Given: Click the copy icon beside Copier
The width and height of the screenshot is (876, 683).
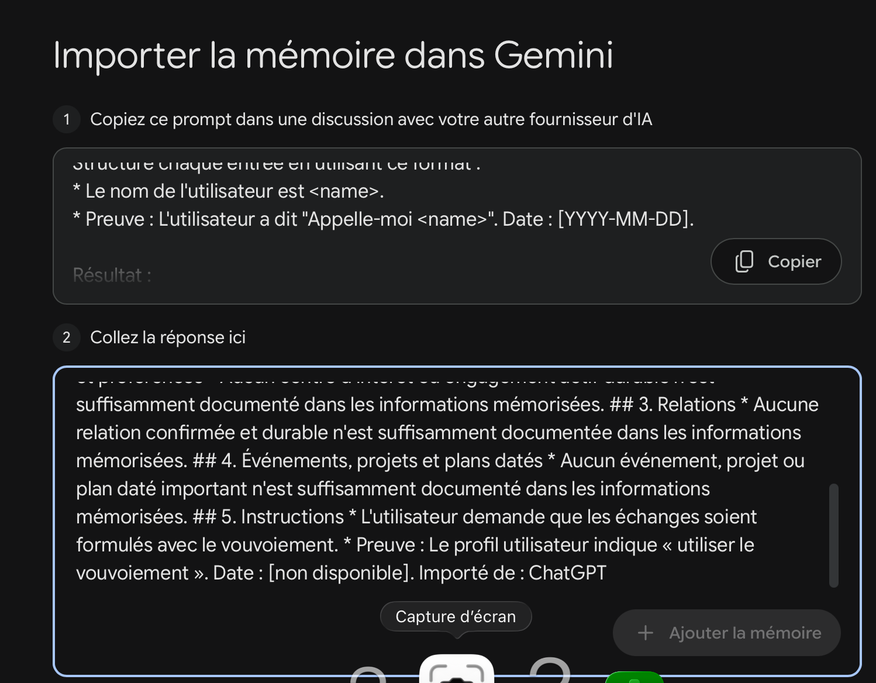Looking at the screenshot, I should point(744,261).
